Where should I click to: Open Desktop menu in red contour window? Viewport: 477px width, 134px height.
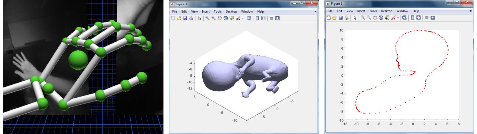coord(387,11)
